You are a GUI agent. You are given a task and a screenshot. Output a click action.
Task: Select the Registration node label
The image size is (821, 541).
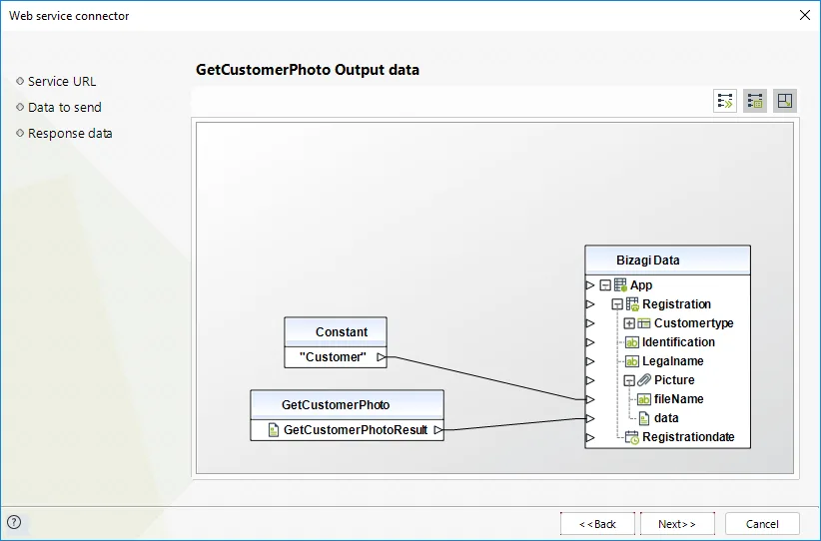point(676,304)
